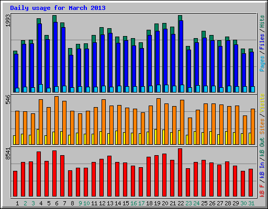This screenshot has height=209, width=268.
Task: Select the cyan pages bar above day 4
Action: point(41,88)
